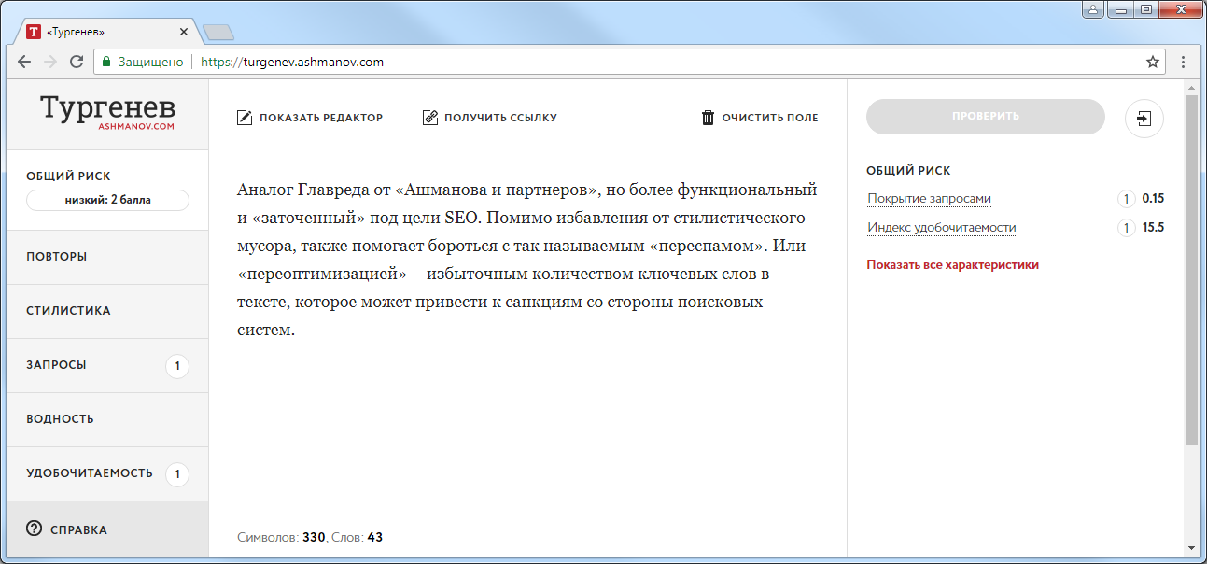This screenshot has height=564, width=1207.
Task: Click the browser back arrow
Action: click(24, 63)
